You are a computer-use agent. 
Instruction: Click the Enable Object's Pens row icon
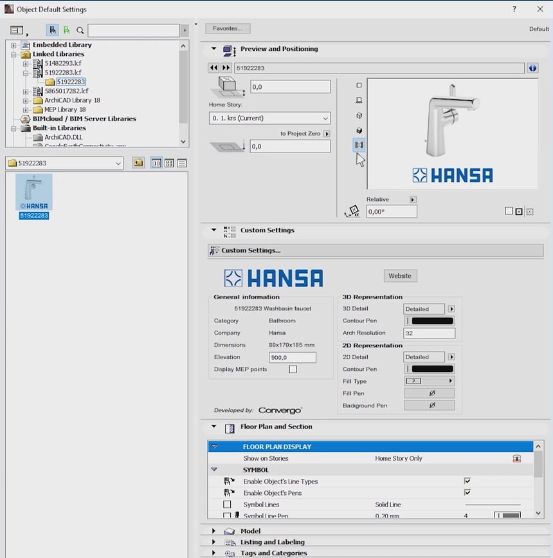[x=229, y=492]
